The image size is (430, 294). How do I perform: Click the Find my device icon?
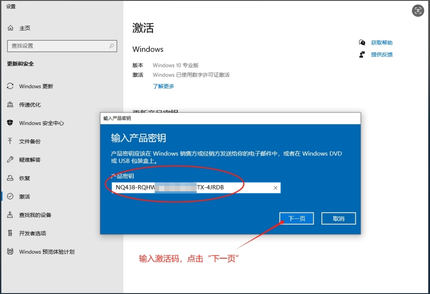(10, 215)
